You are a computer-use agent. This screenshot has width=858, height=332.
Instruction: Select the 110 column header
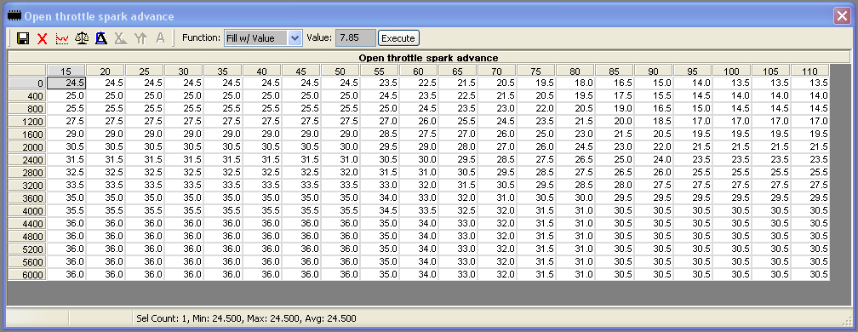pyautogui.click(x=809, y=71)
